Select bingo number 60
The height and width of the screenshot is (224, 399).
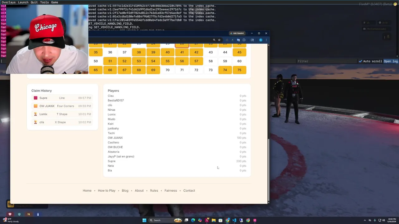tap(239, 61)
